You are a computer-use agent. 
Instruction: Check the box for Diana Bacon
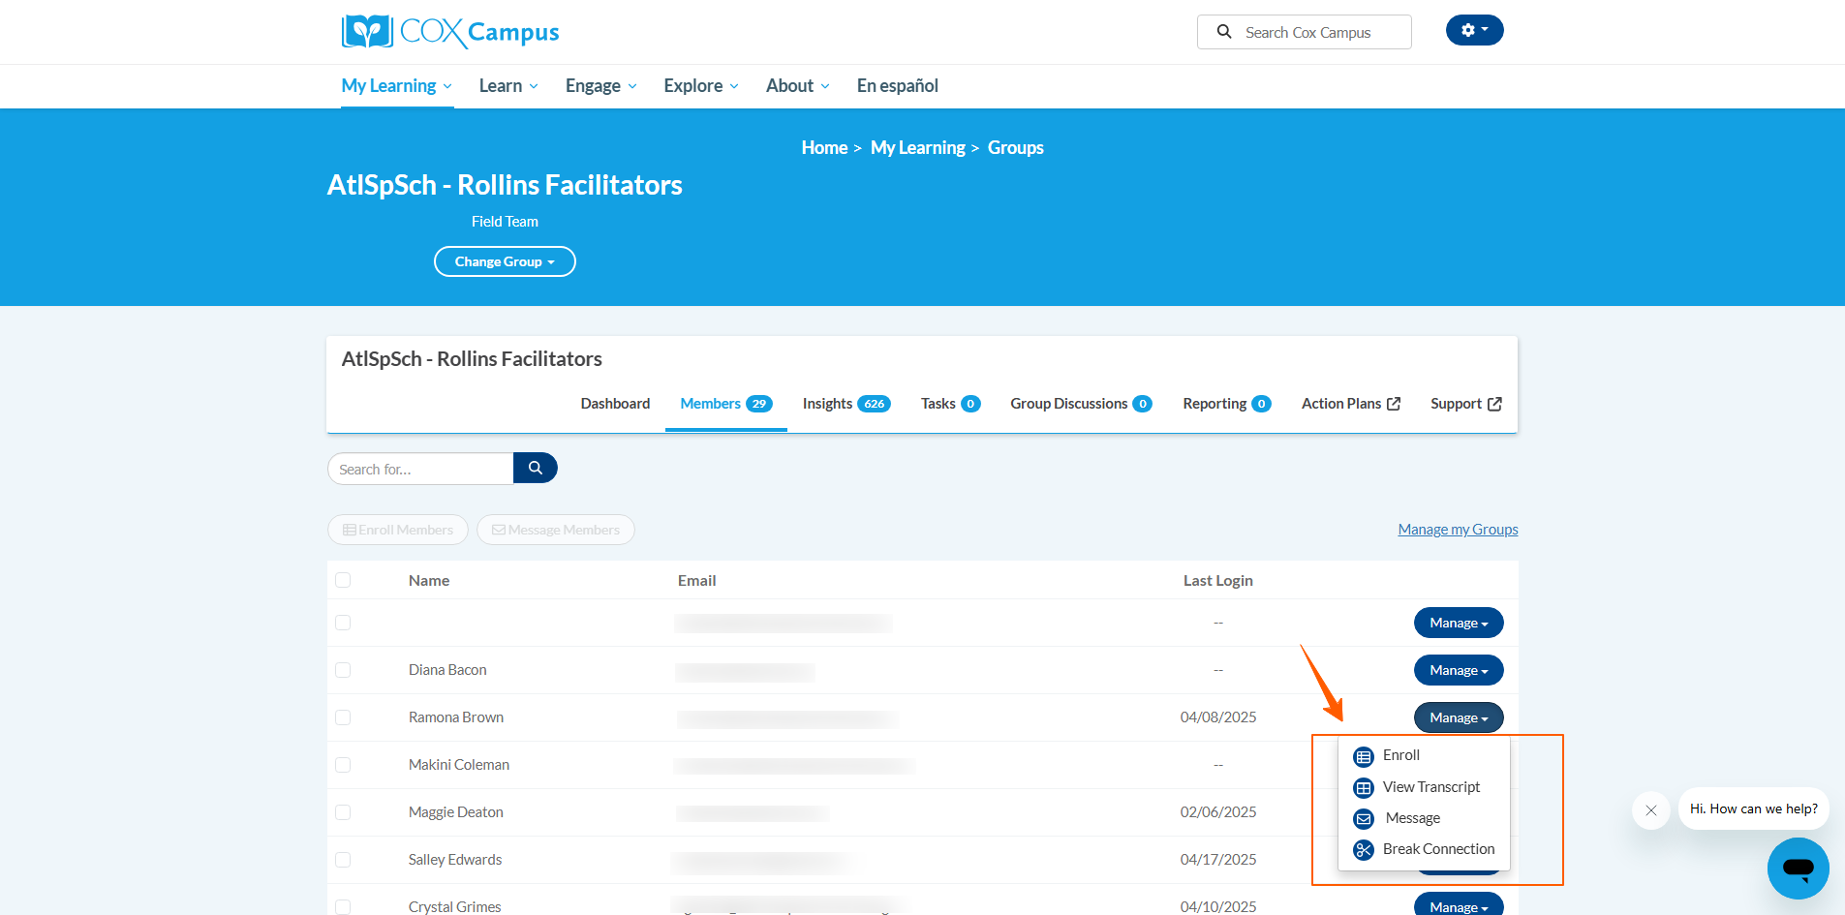click(343, 670)
